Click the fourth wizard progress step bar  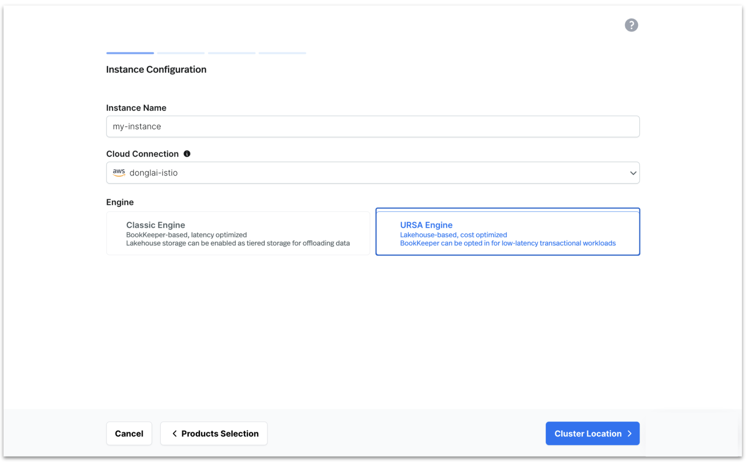[282, 53]
